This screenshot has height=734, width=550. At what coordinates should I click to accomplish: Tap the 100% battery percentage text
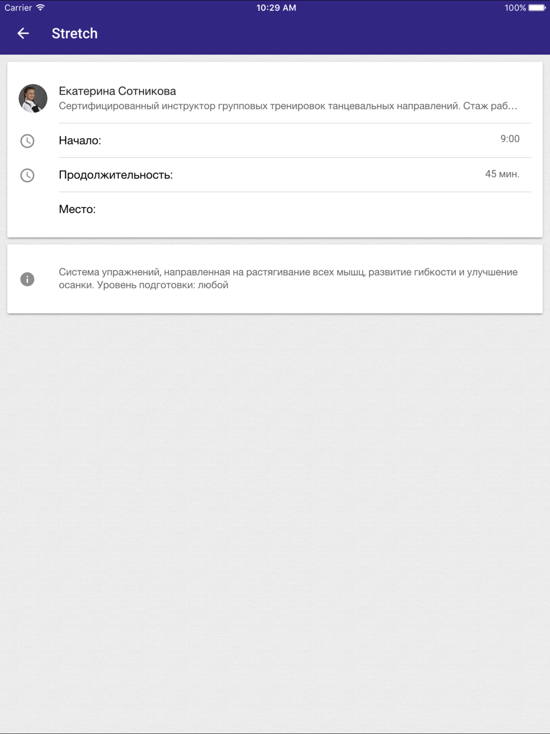click(515, 8)
